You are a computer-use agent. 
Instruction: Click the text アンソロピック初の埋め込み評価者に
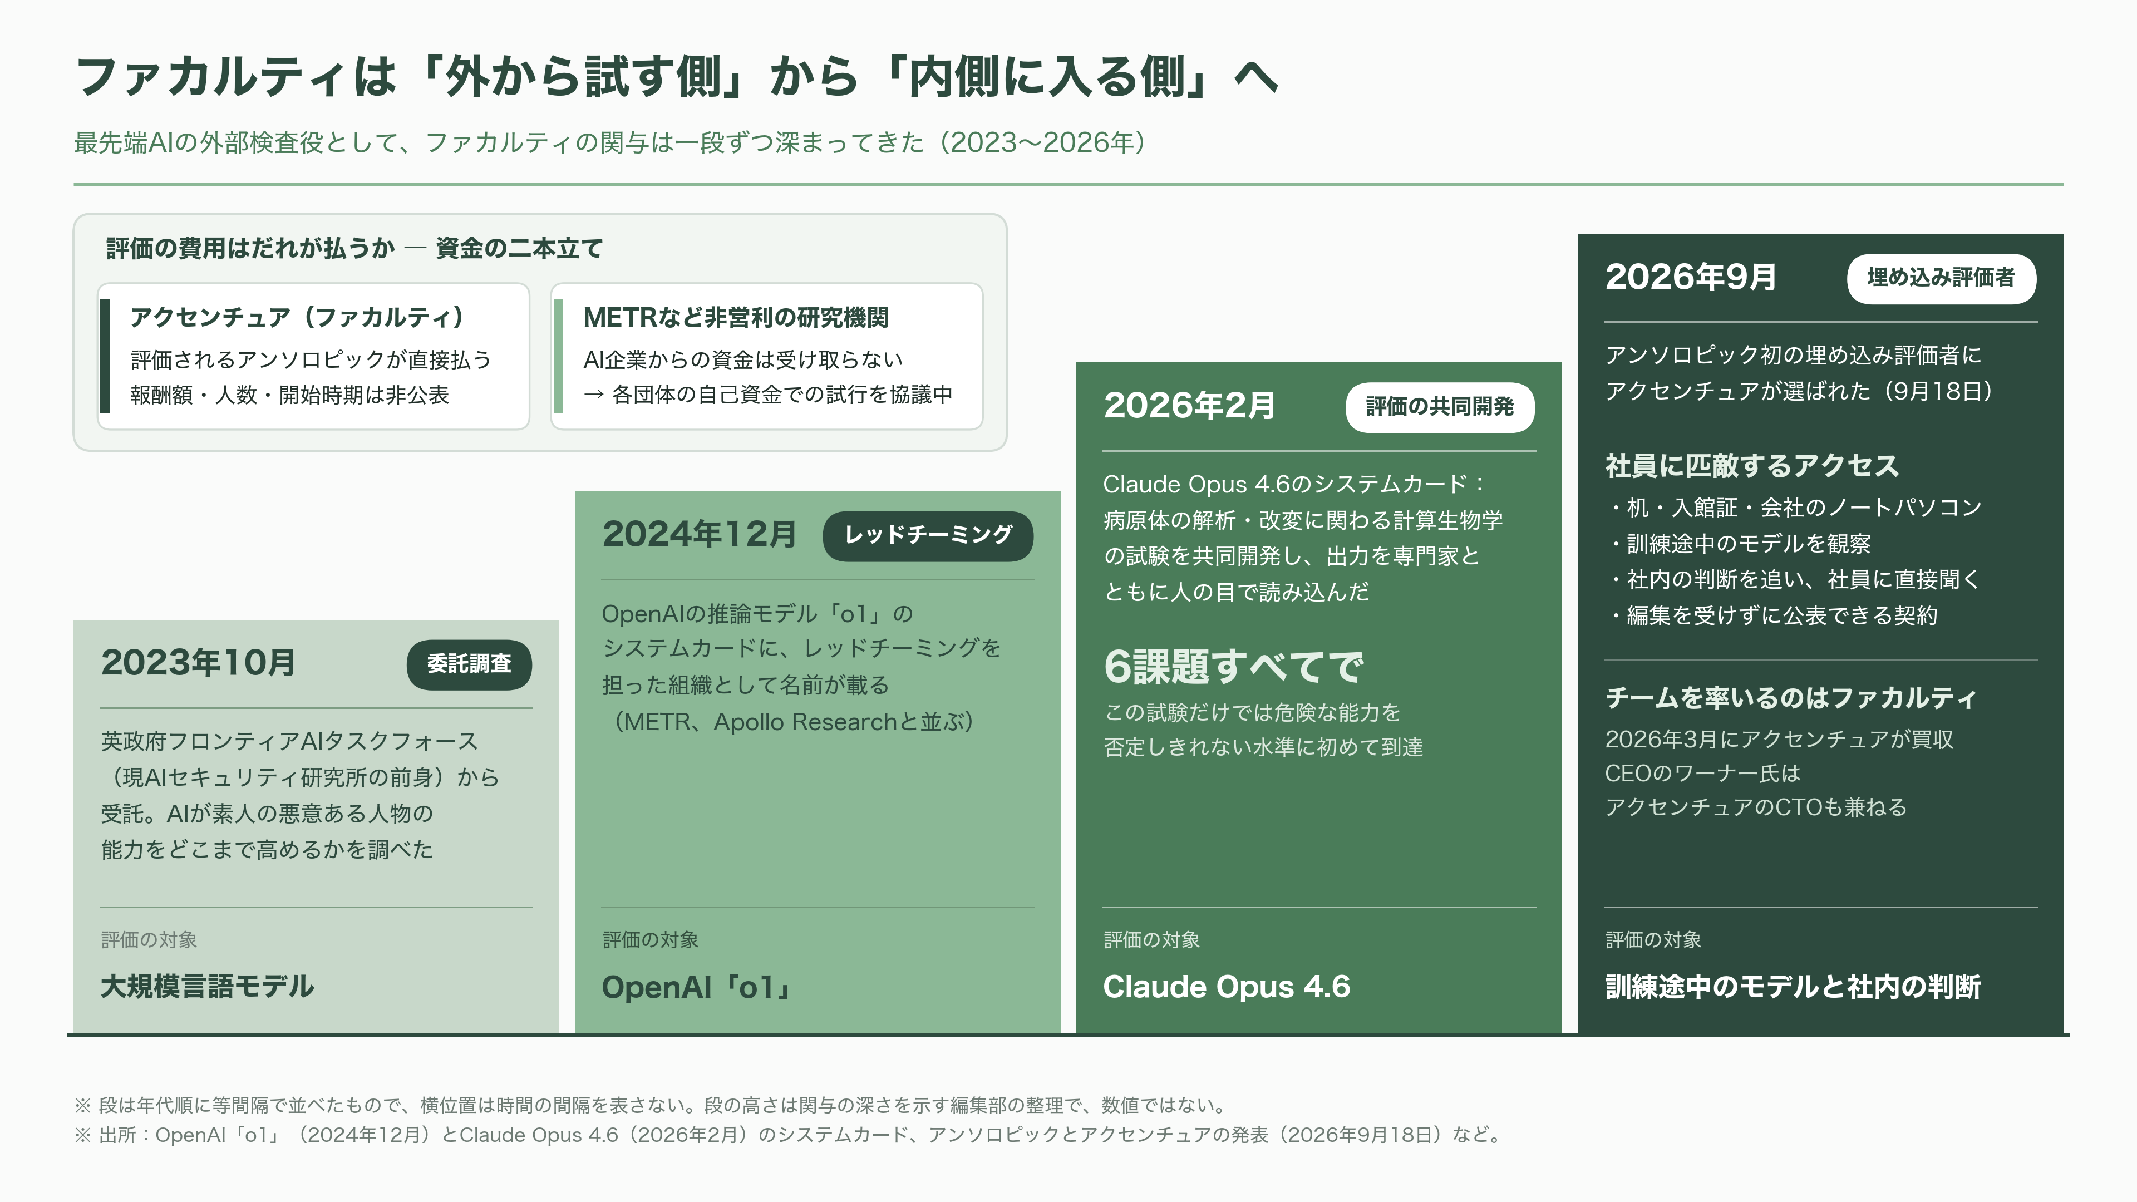pyautogui.click(x=1793, y=355)
